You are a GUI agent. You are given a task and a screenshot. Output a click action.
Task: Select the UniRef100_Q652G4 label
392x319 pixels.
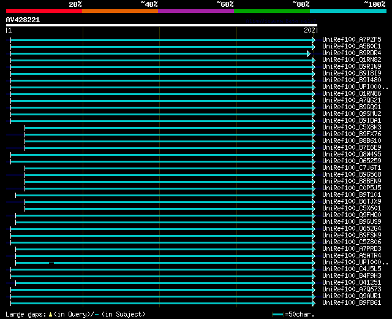coord(352,229)
